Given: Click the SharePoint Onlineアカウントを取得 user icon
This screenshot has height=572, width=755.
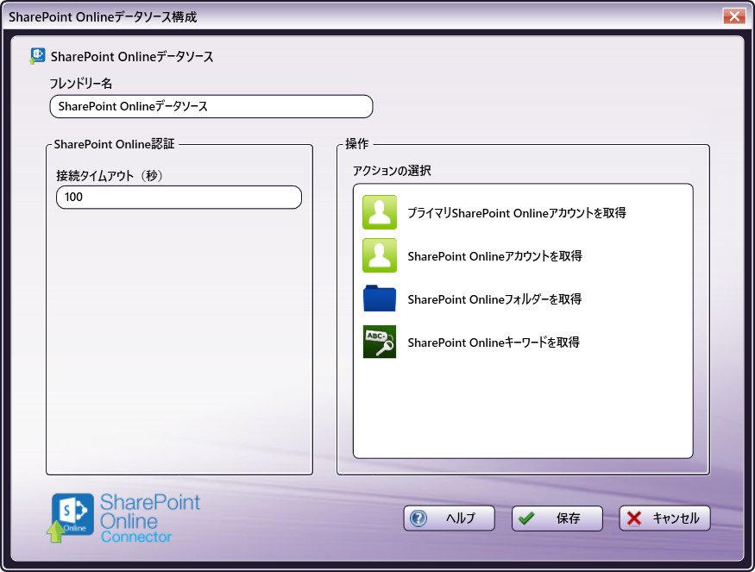Looking at the screenshot, I should tap(380, 255).
